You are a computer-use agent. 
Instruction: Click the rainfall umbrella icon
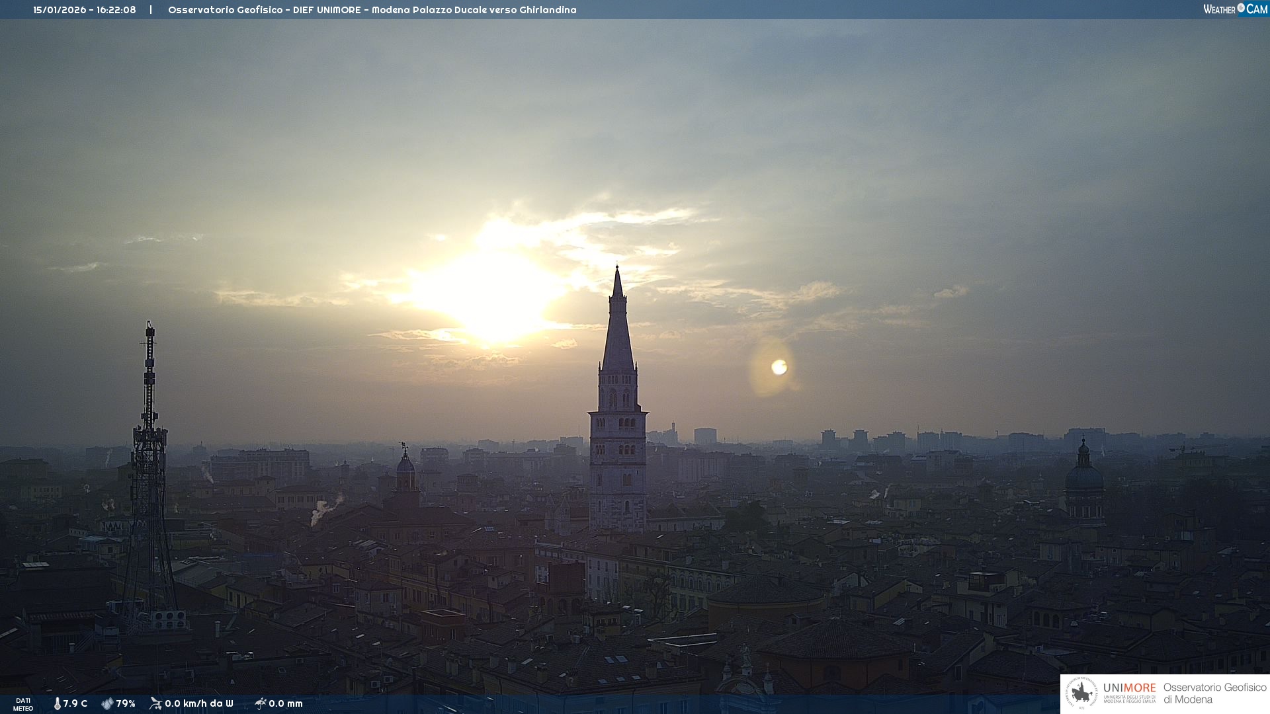point(260,703)
